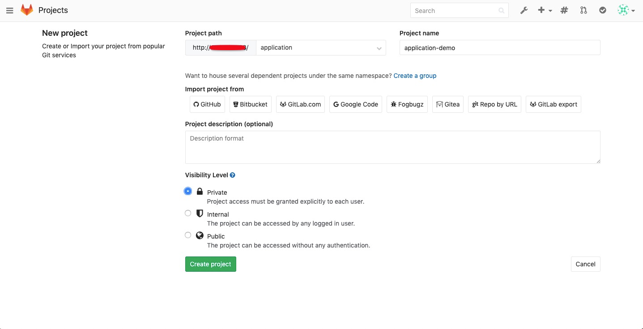
Task: Open the plus new-item menu
Action: tap(545, 10)
